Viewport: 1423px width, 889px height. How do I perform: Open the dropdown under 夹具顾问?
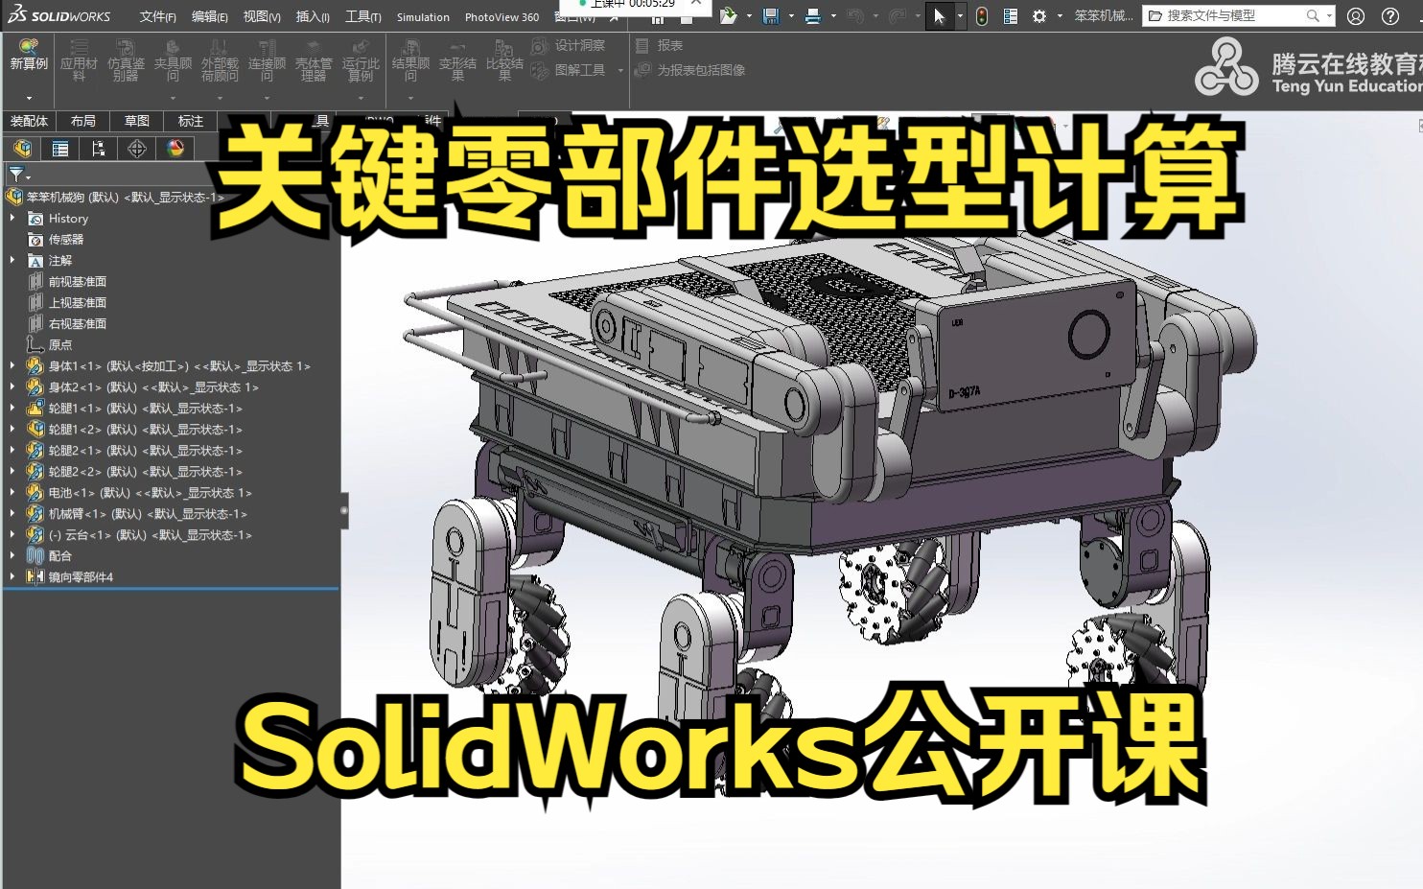[x=173, y=98]
